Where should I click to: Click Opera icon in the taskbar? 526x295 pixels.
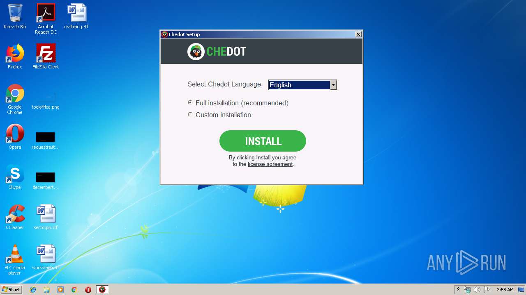[x=88, y=290]
